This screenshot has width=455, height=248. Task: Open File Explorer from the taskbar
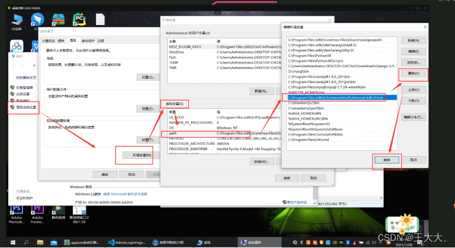pyautogui.click(x=40, y=242)
